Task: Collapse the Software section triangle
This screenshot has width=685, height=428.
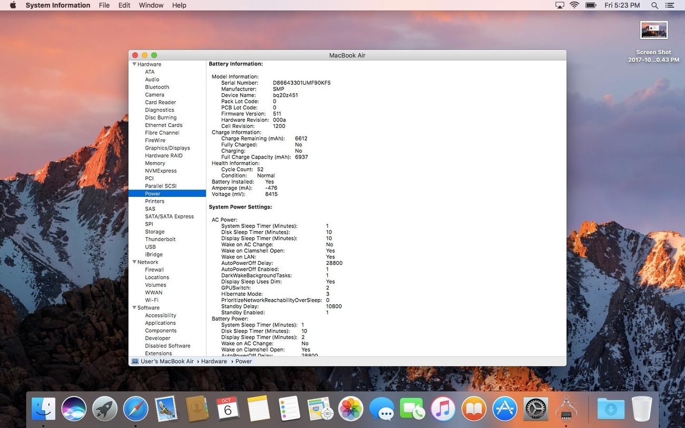Action: (x=134, y=307)
